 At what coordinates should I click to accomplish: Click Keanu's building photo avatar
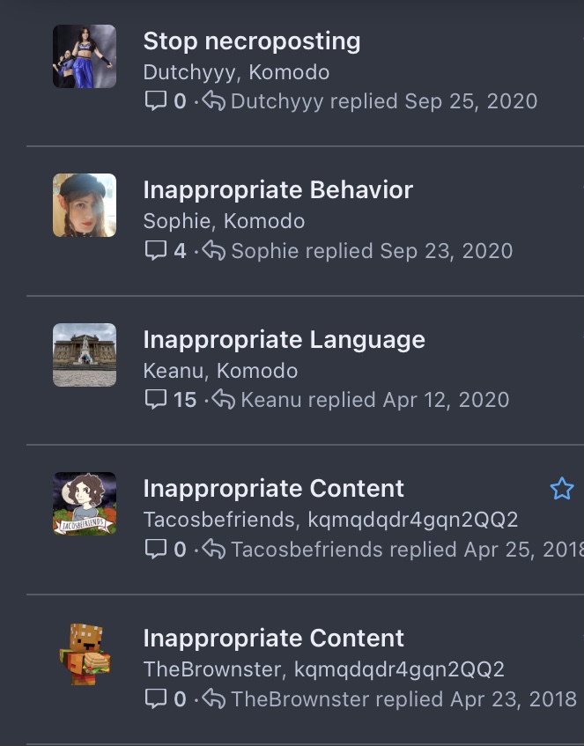(85, 355)
